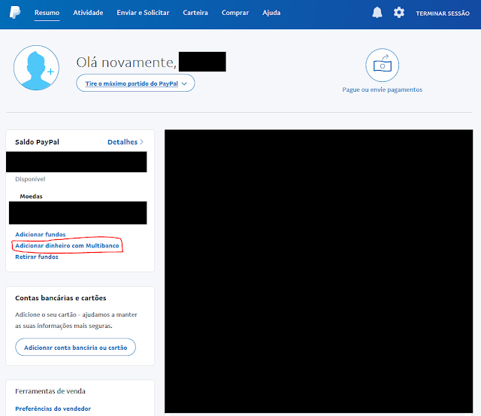Click Adicionar conta bancária ou cartão button

click(75, 348)
